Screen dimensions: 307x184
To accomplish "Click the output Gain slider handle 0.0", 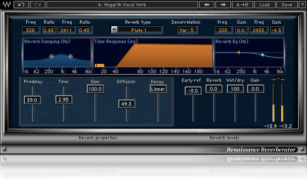I will 256,89.
